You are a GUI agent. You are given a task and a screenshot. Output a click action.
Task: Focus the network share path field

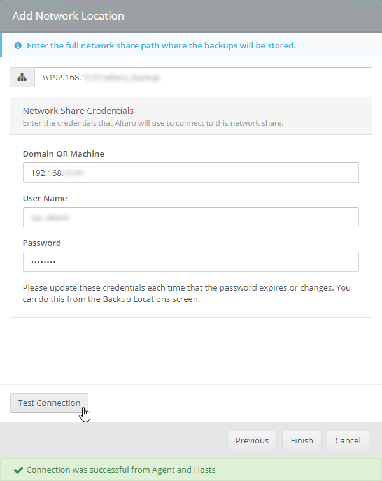click(x=203, y=77)
